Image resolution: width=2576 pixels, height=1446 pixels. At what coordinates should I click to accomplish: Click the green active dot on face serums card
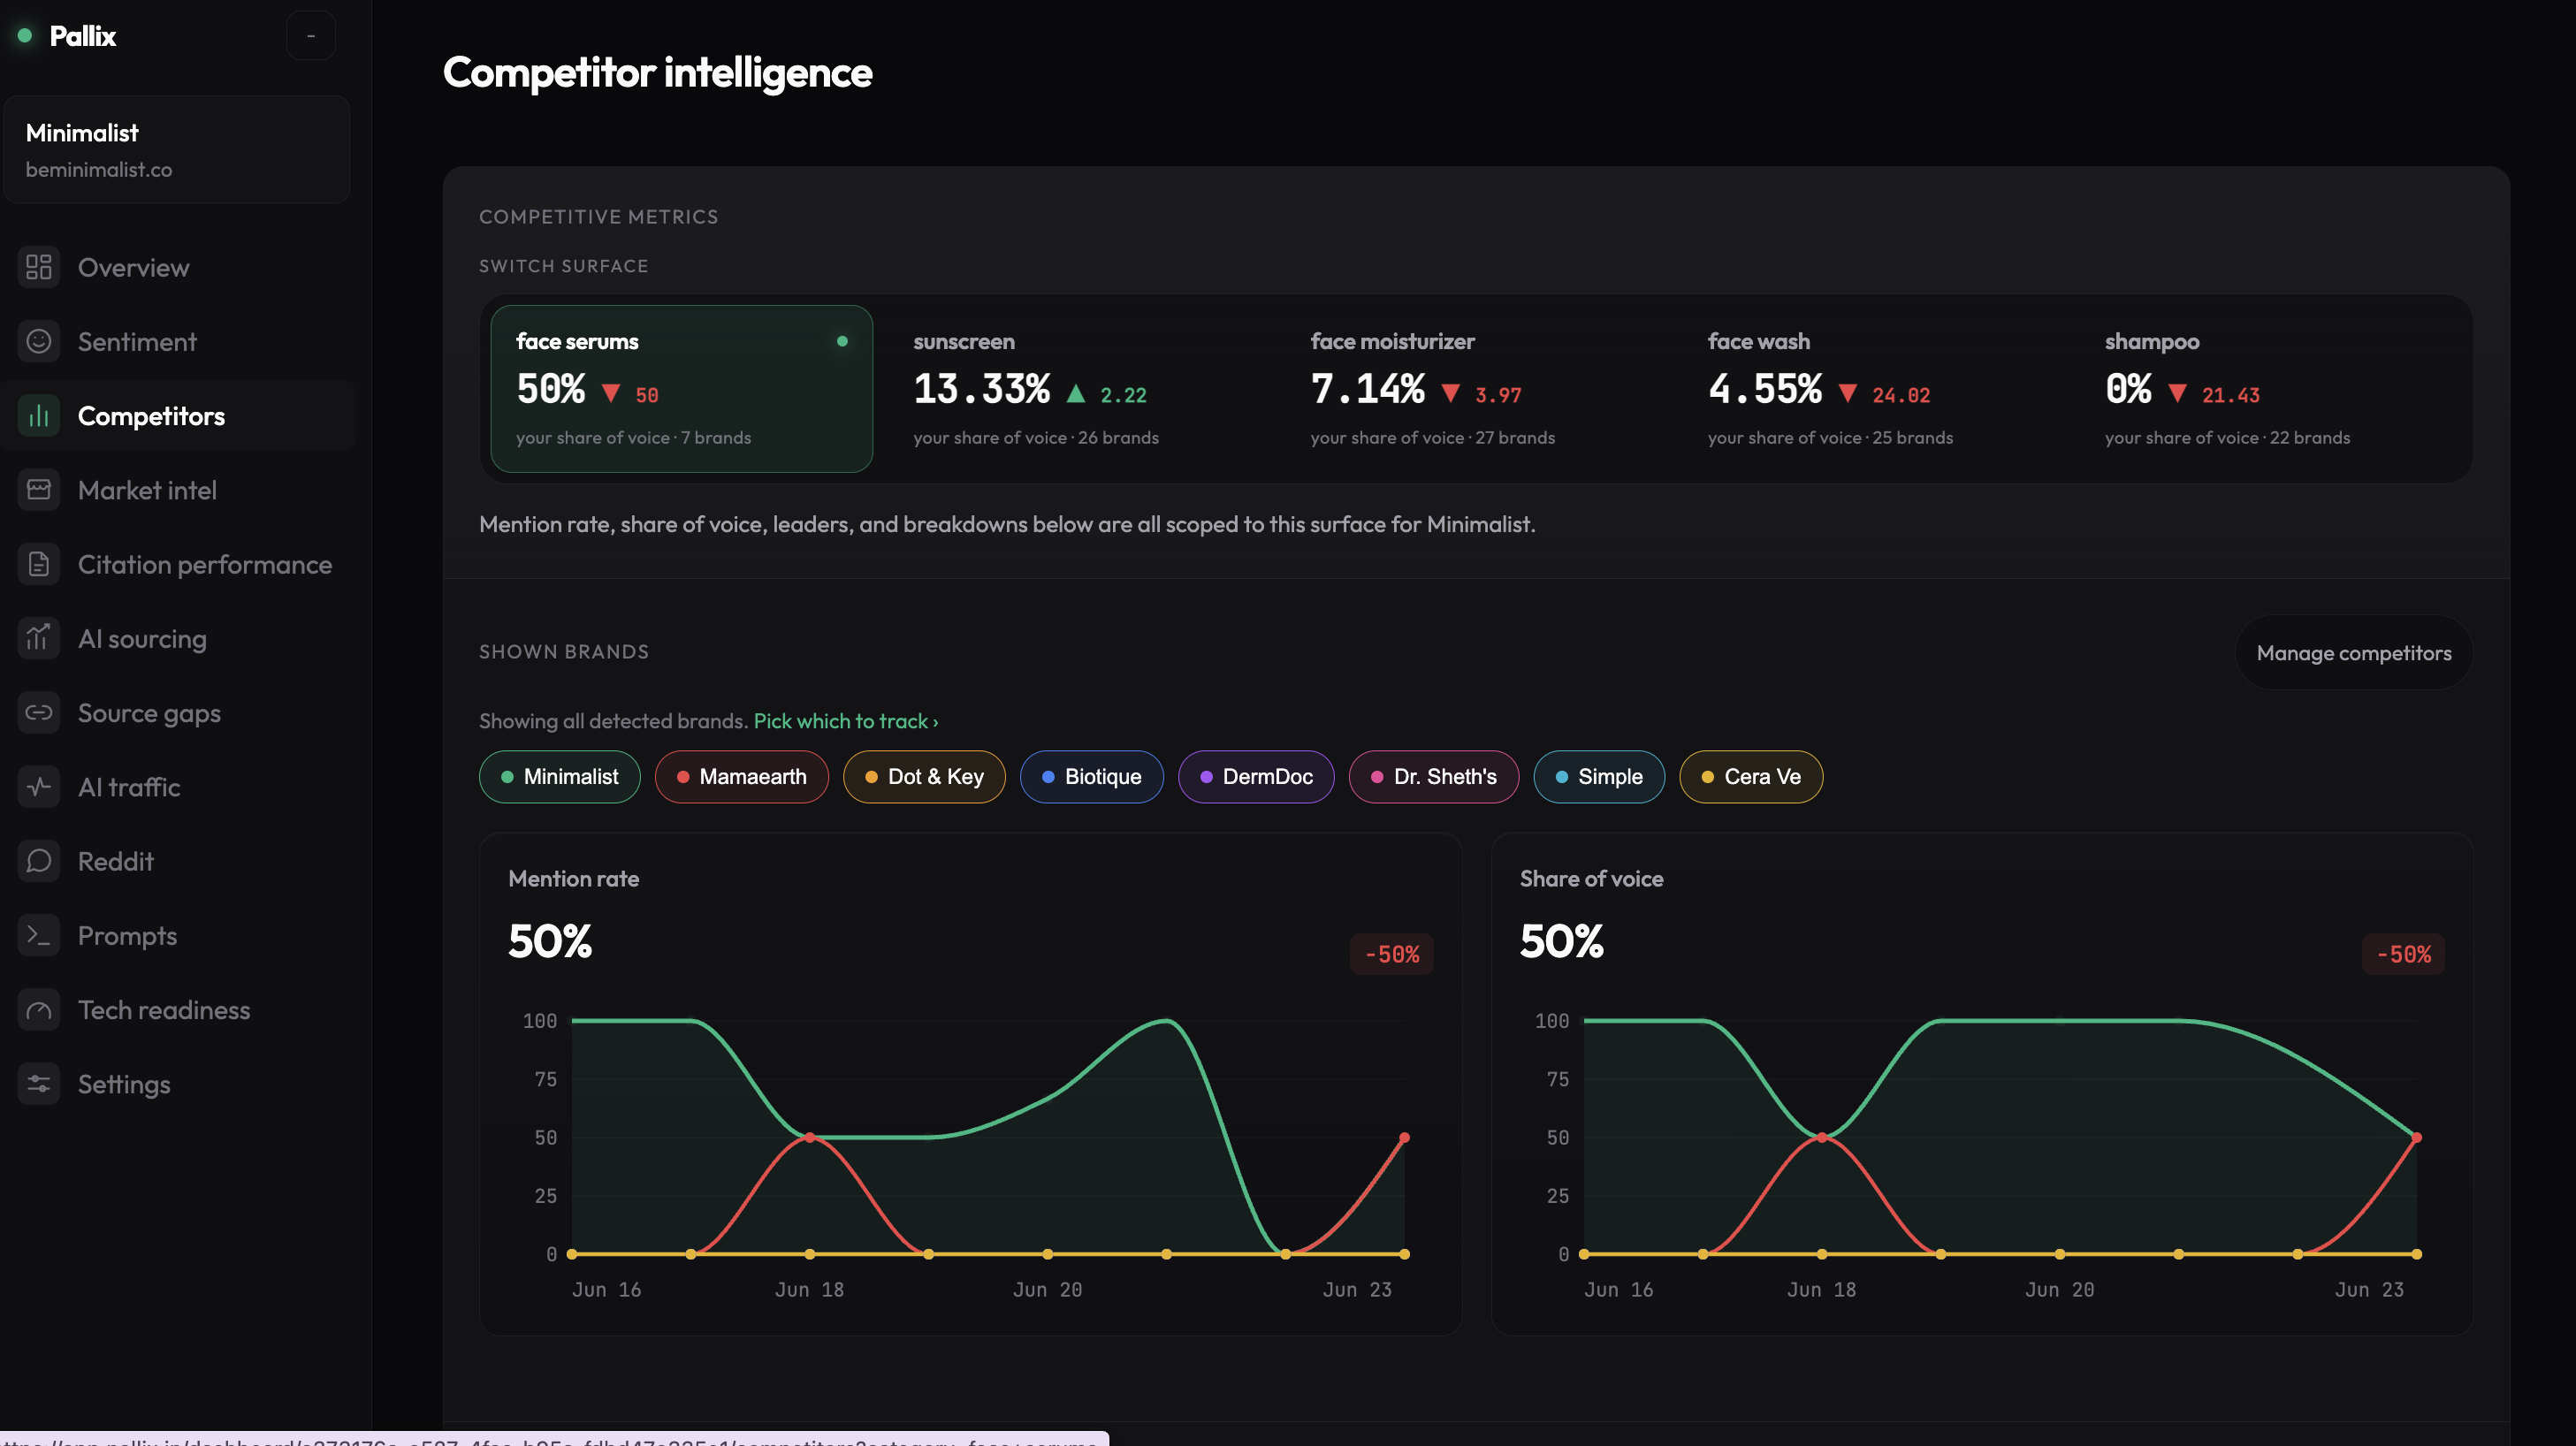coord(842,341)
